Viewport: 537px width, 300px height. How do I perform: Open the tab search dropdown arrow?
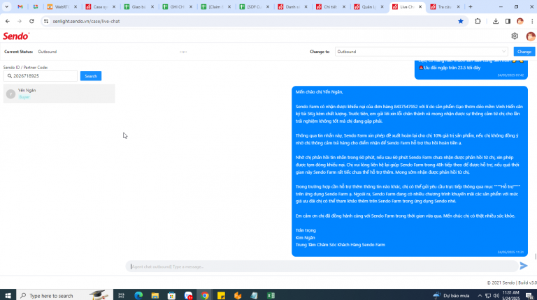coord(6,7)
